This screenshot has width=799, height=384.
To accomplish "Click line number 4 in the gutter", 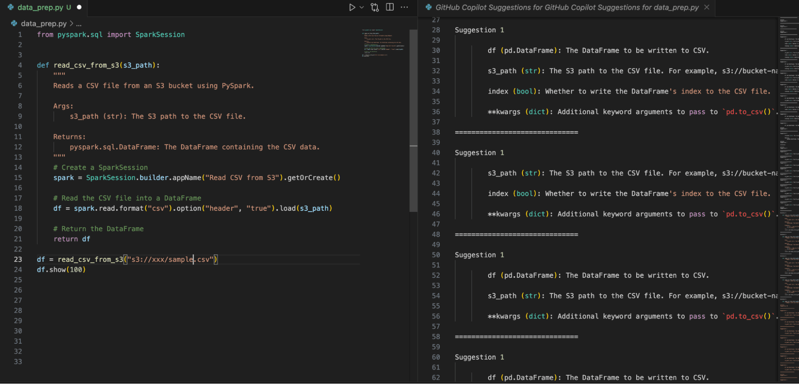I will pos(20,65).
